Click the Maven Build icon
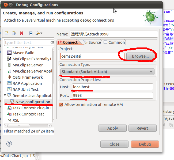This screenshot has height=160, width=174. tap(9, 53)
